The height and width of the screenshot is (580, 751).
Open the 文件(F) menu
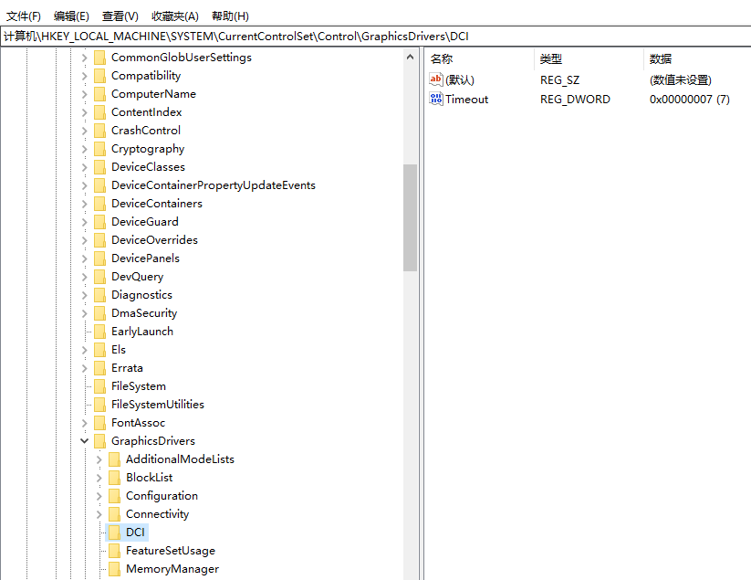(x=24, y=16)
